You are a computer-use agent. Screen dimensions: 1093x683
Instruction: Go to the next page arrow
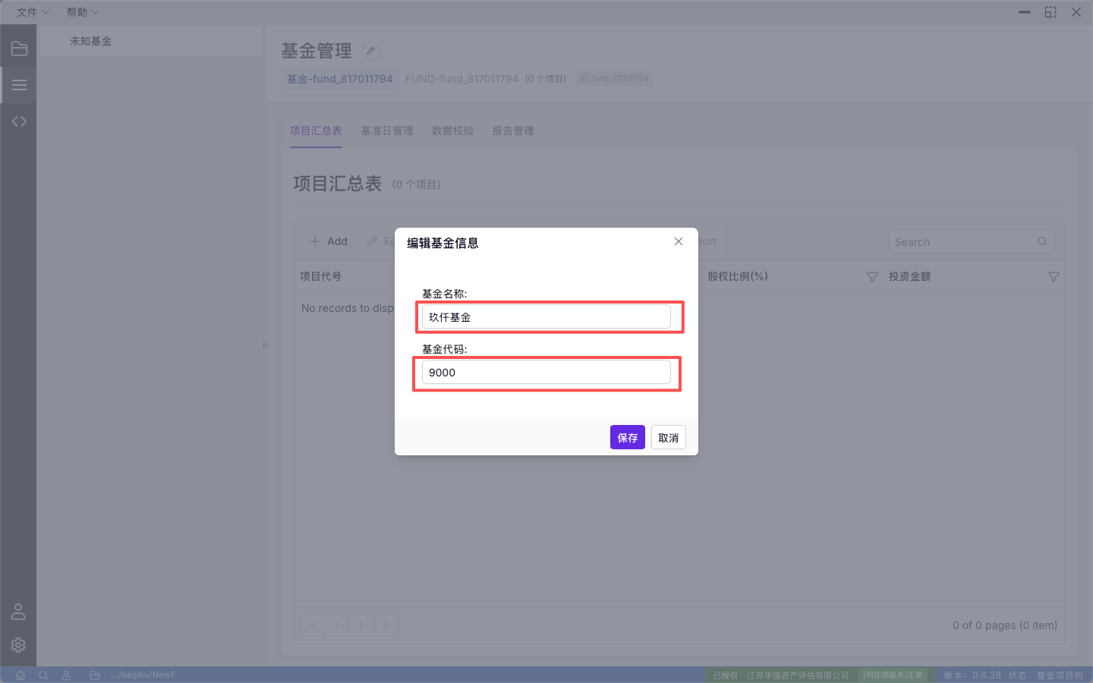coord(361,625)
